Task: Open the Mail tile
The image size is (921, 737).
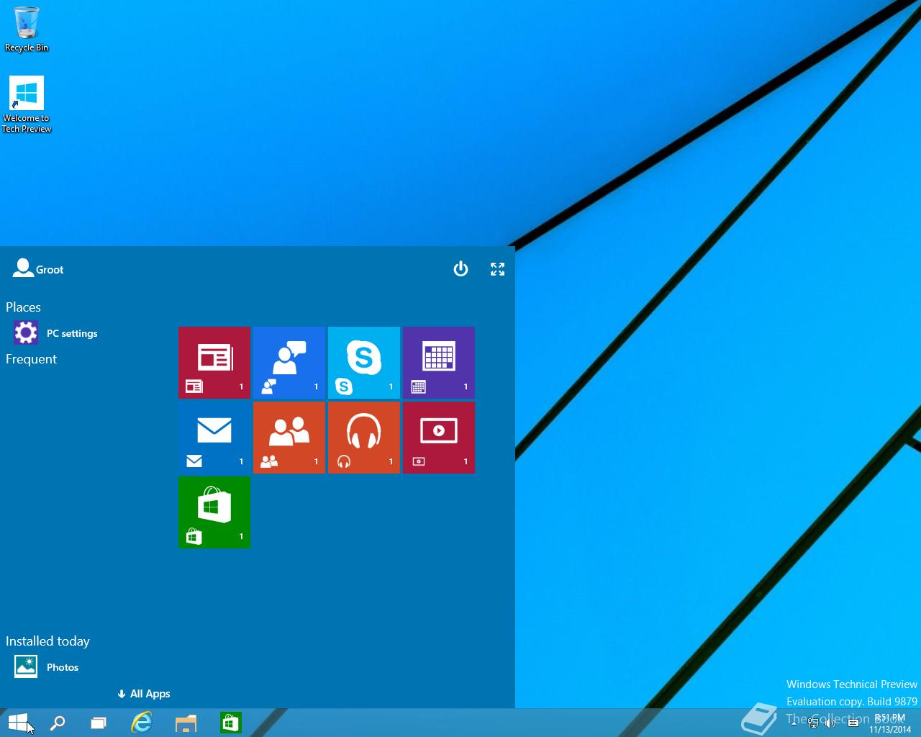Action: pos(214,438)
